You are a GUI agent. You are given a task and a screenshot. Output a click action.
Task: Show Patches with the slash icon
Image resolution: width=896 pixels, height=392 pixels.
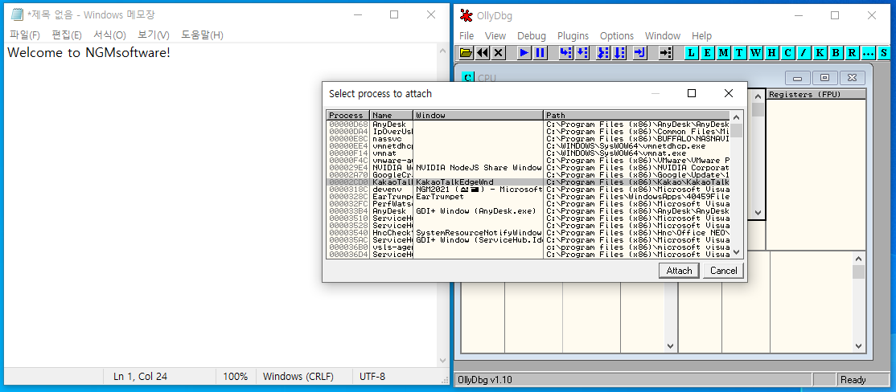pyautogui.click(x=804, y=53)
